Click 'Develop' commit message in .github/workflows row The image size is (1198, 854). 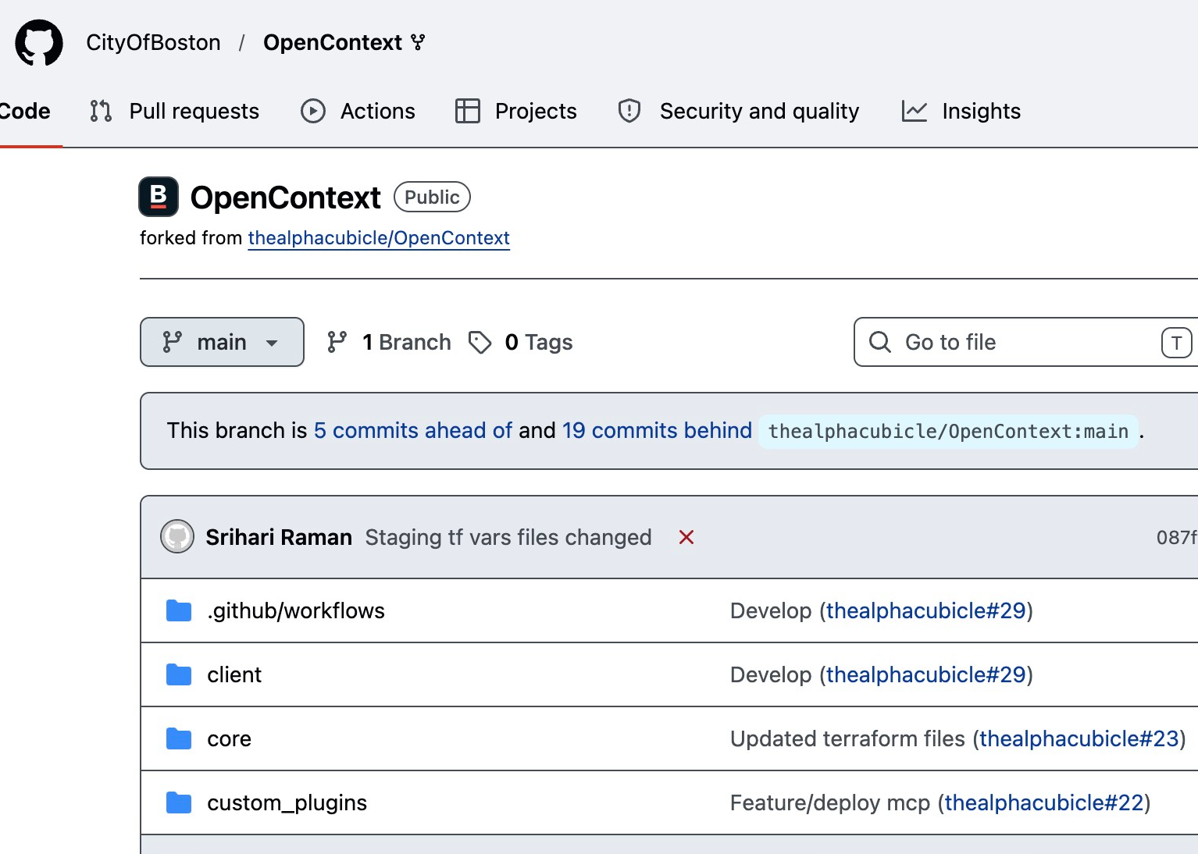[771, 610]
